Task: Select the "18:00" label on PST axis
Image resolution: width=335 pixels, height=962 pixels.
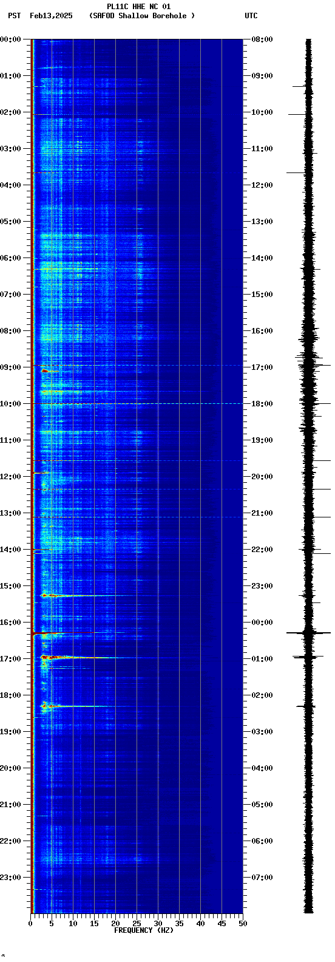Action: (x=10, y=695)
